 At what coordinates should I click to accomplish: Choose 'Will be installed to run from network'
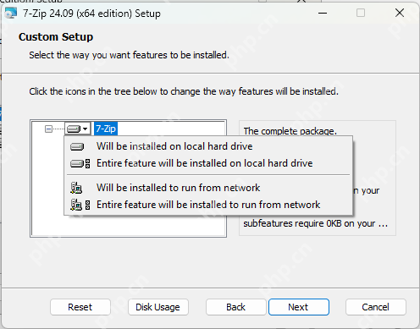click(208, 188)
